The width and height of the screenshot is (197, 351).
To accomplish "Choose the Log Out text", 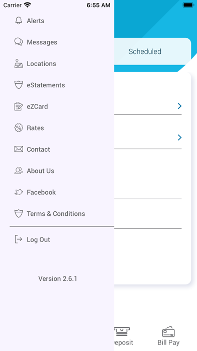I will [x=38, y=240].
